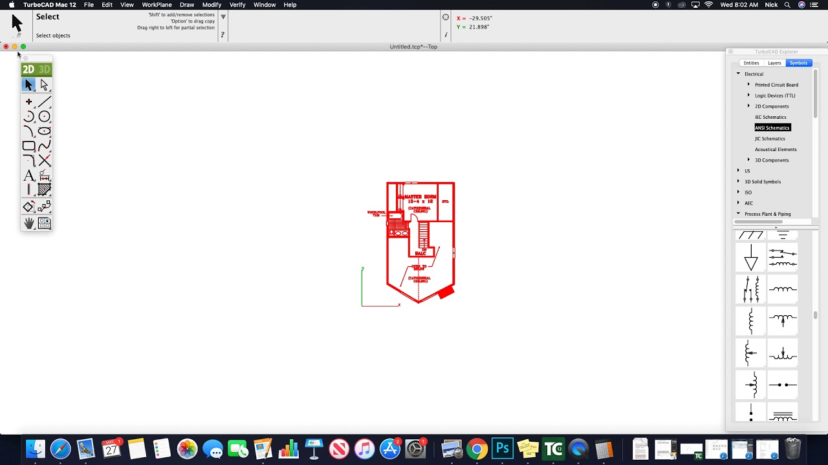Open Spotlight search in menu bar
Image resolution: width=828 pixels, height=465 pixels.
787,5
